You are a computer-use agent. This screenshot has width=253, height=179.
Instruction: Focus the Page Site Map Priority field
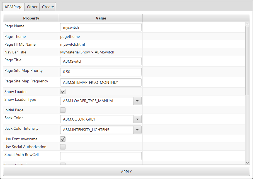pyautogui.click(x=101, y=72)
